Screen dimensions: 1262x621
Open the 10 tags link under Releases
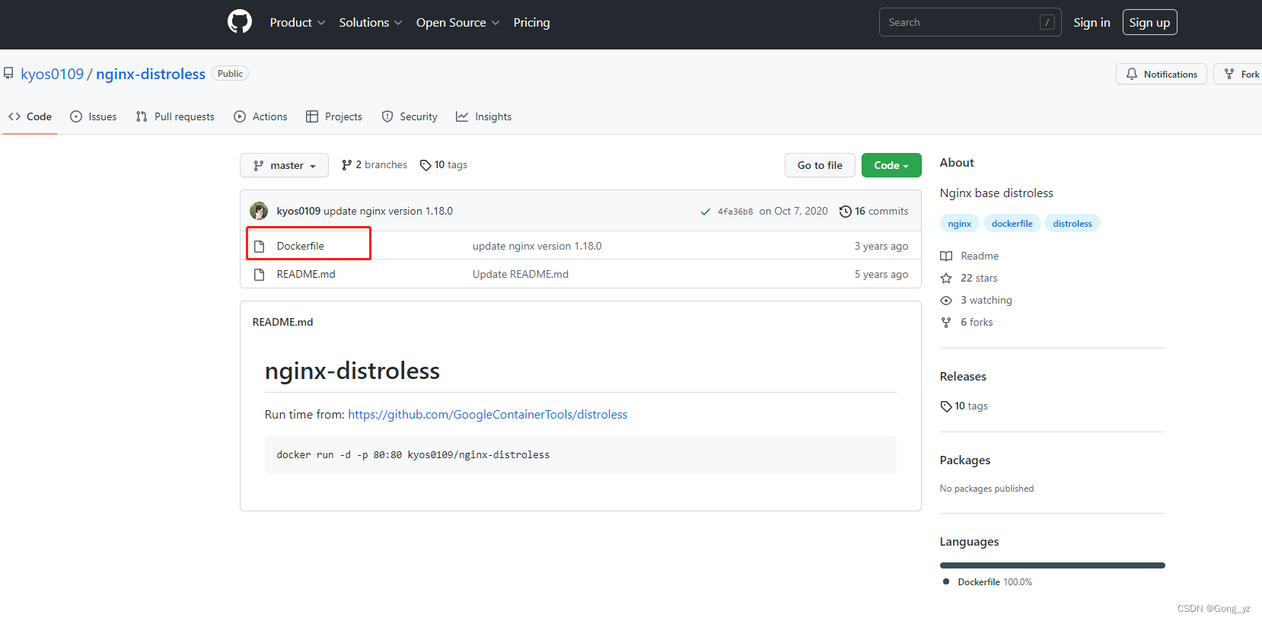point(964,406)
